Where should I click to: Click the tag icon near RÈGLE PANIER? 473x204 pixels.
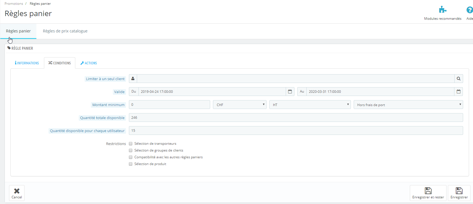9,48
